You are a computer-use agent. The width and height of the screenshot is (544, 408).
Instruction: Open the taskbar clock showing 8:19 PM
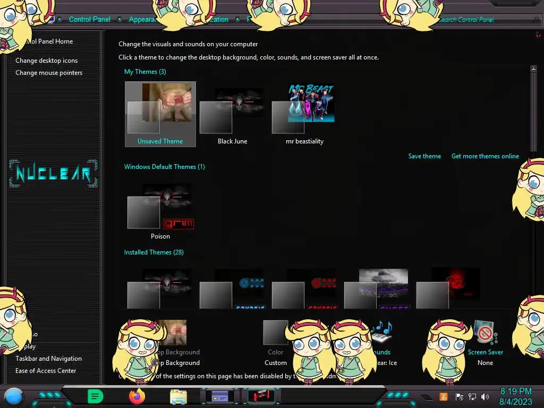(515, 392)
